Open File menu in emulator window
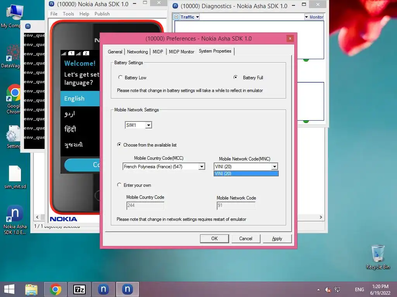The width and height of the screenshot is (397, 297). coord(54,14)
